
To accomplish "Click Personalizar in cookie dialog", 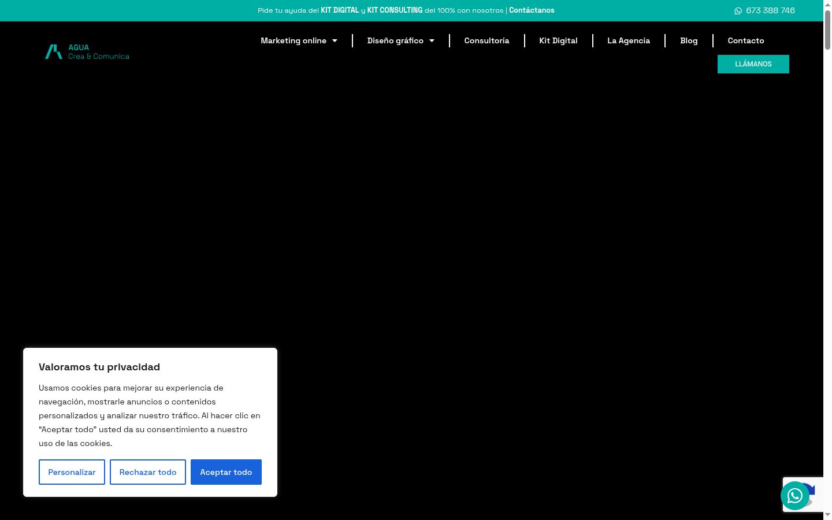I will coord(72,472).
